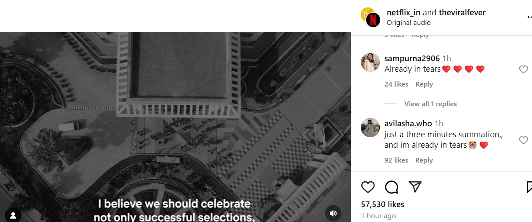This screenshot has width=532, height=222.
Task: View 92 likes on avilasha.who's comment
Action: (396, 160)
